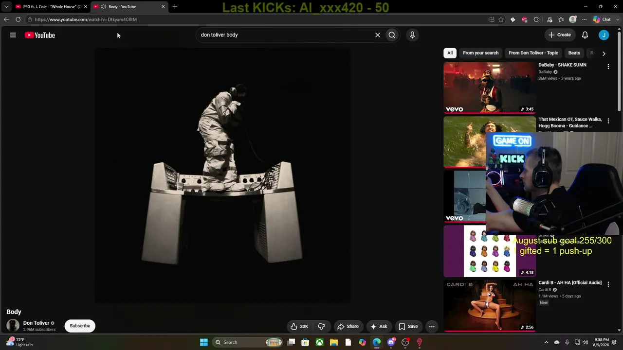The height and width of the screenshot is (350, 623).
Task: Open a new browser tab
Action: 175,6
